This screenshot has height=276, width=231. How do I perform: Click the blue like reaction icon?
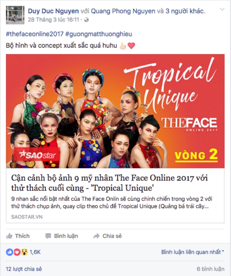[10, 252]
